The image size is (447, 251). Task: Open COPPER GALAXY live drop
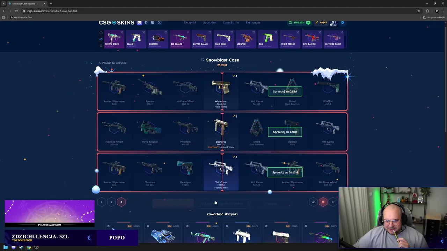202,39
